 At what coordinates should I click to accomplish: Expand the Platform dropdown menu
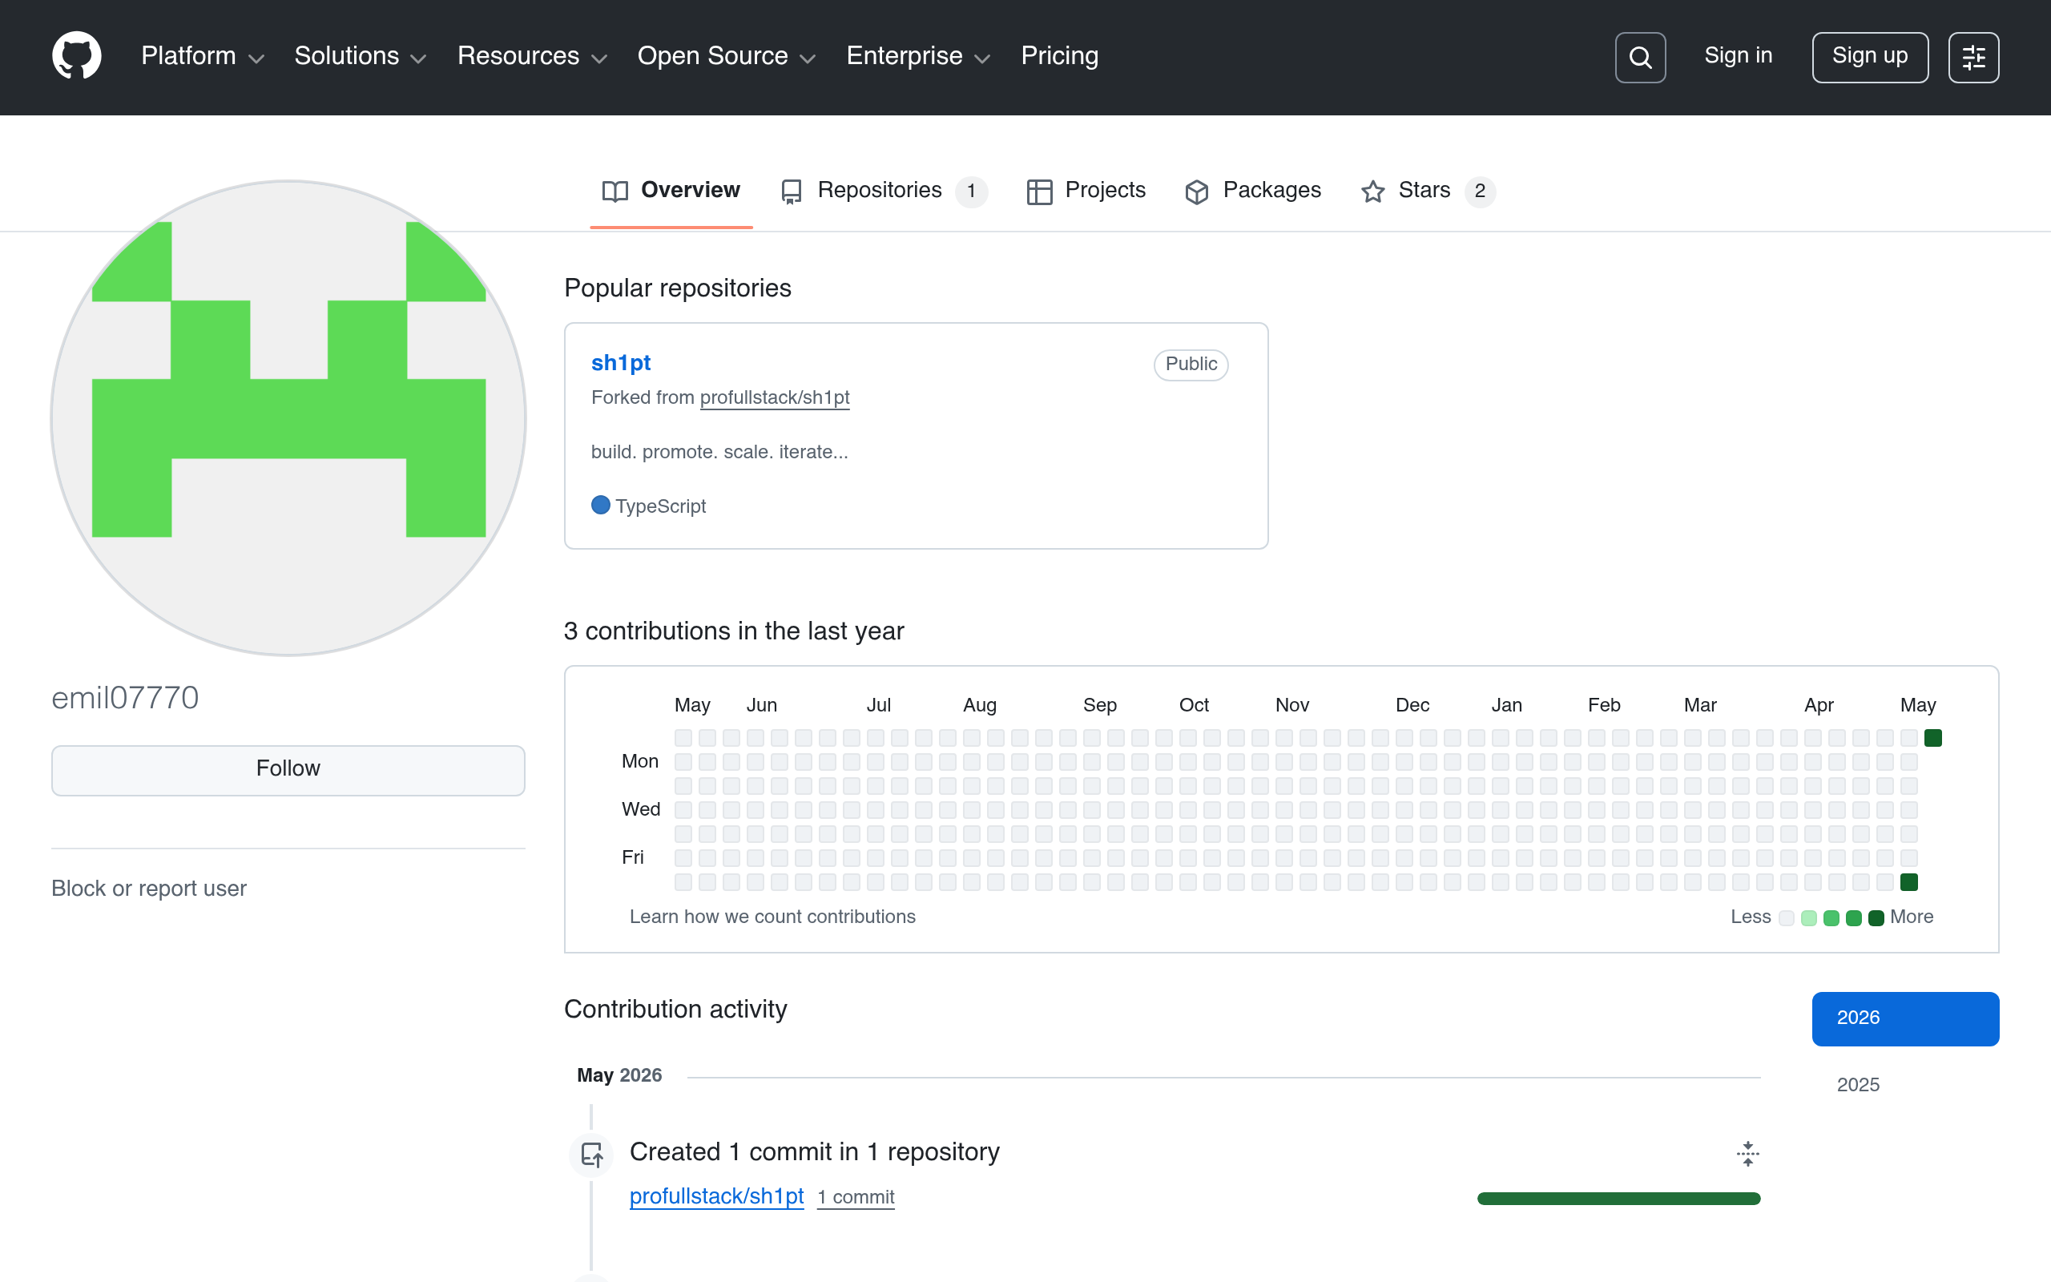click(203, 56)
